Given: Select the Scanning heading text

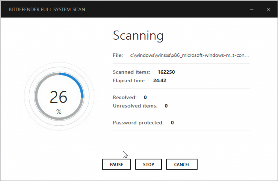Looking at the screenshot, I should 138,35.
